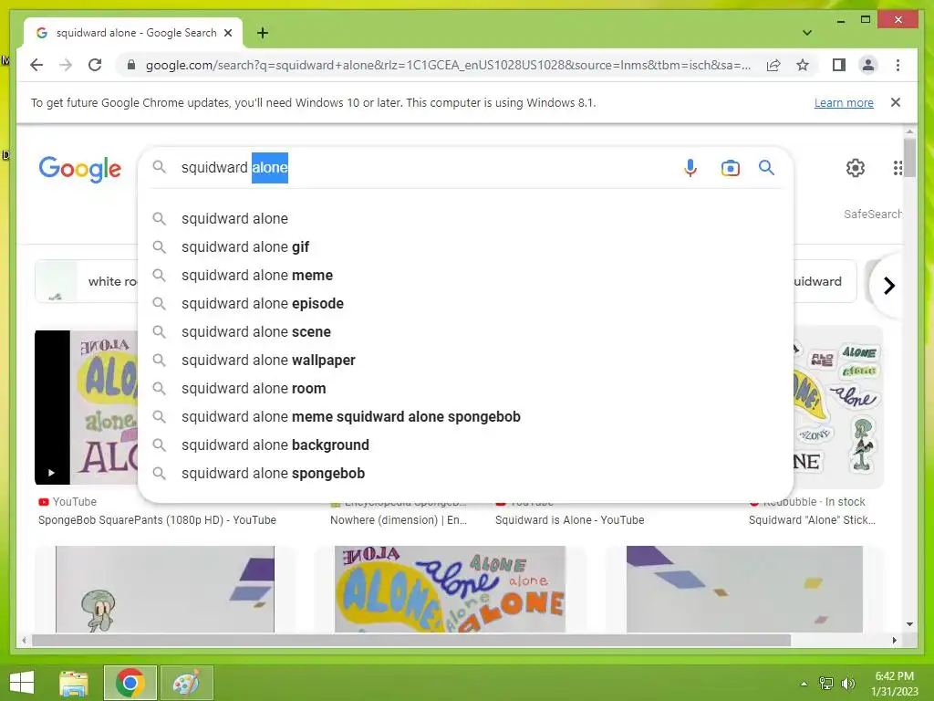Switch to Chrome on the taskbar

pyautogui.click(x=130, y=683)
